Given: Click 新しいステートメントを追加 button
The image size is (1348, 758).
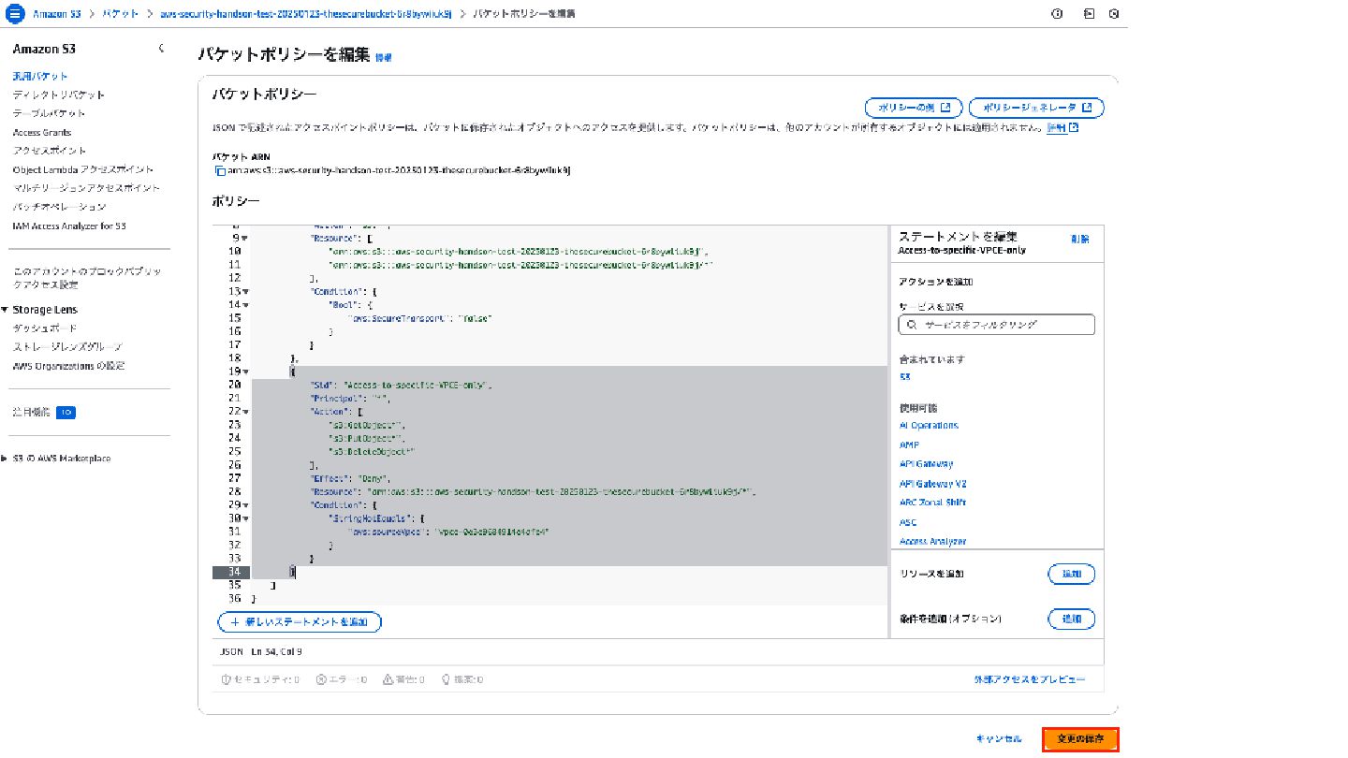Looking at the screenshot, I should click(300, 621).
